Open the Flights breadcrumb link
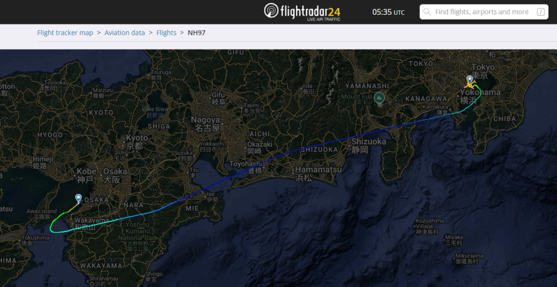 (x=166, y=33)
